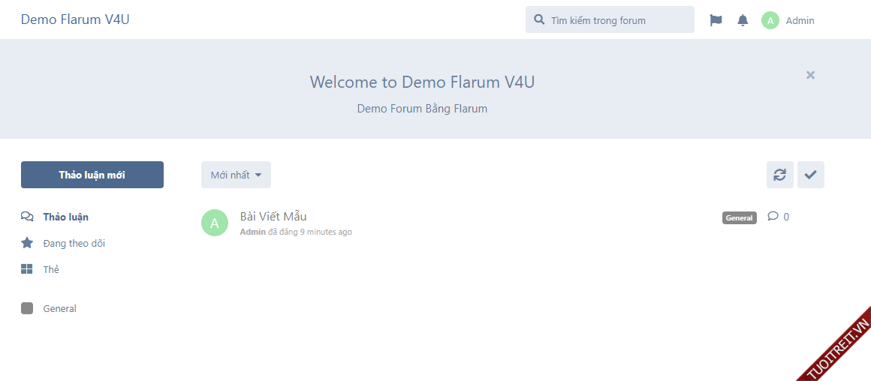
Task: Expand the Mới nhất sort dropdown
Action: point(236,175)
